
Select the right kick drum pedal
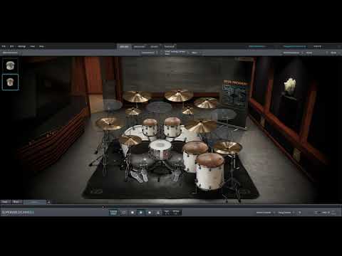(x=177, y=176)
